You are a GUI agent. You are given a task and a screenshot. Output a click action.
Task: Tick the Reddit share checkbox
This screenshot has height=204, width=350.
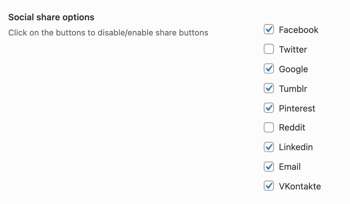[x=269, y=127]
